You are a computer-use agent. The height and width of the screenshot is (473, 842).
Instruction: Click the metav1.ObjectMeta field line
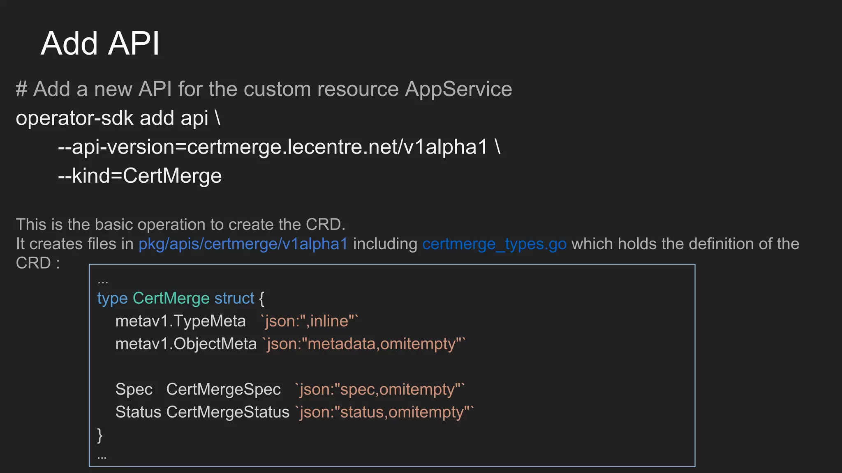point(290,344)
